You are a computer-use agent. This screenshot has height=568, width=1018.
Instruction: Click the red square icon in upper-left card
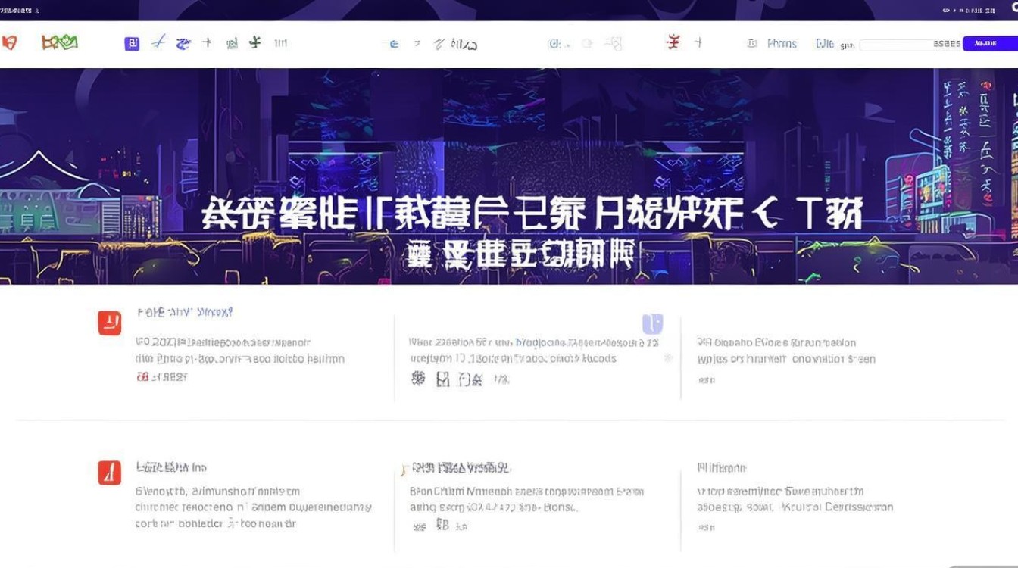pyautogui.click(x=110, y=323)
